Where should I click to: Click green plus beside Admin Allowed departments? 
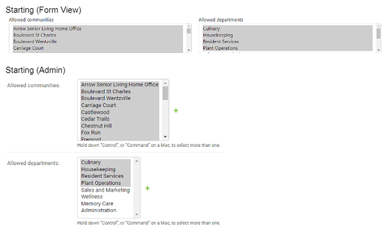[147, 188]
